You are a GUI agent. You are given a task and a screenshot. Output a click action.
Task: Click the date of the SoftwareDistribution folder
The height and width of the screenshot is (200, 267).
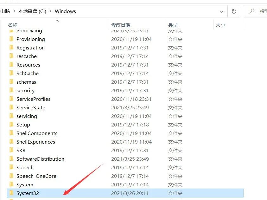(x=130, y=159)
